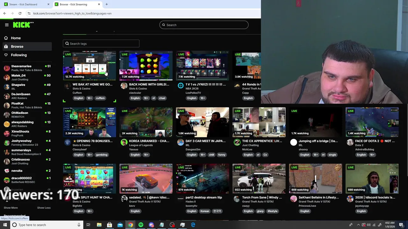The image size is (408, 229).
Task: Open the hamburger sidebar menu
Action: pyautogui.click(x=7, y=25)
